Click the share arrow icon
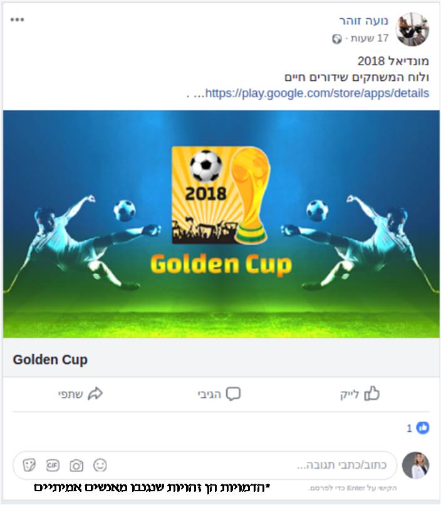441x505 pixels. tap(95, 394)
